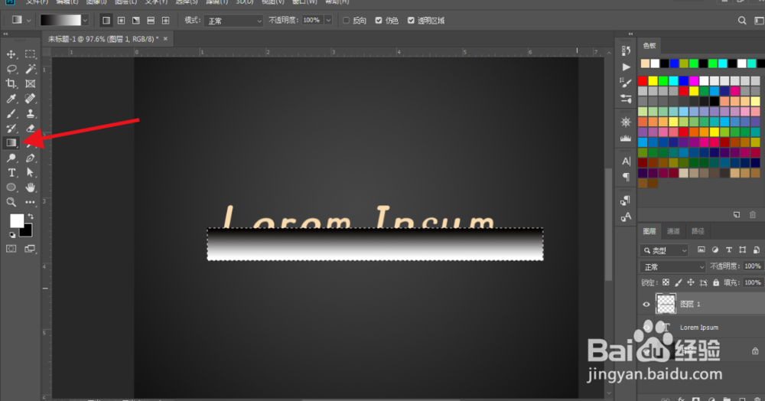
Task: Swap foreground and background colors
Action: [x=31, y=216]
